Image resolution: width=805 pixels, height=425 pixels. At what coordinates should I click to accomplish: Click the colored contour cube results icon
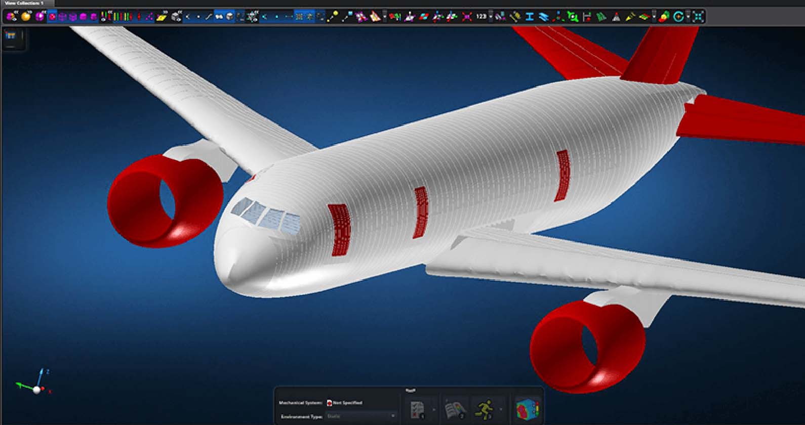527,409
